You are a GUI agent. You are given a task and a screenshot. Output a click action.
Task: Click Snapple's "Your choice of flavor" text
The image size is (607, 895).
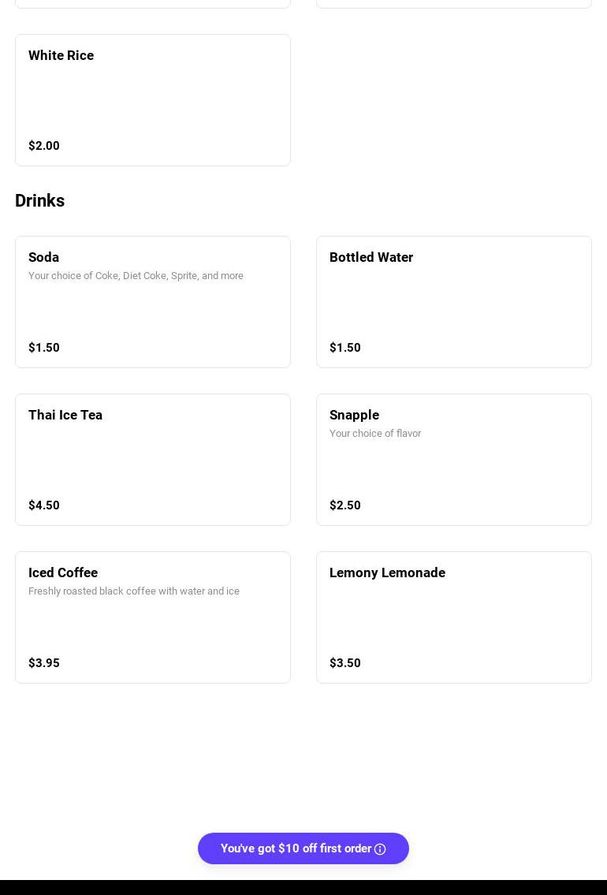click(x=375, y=434)
